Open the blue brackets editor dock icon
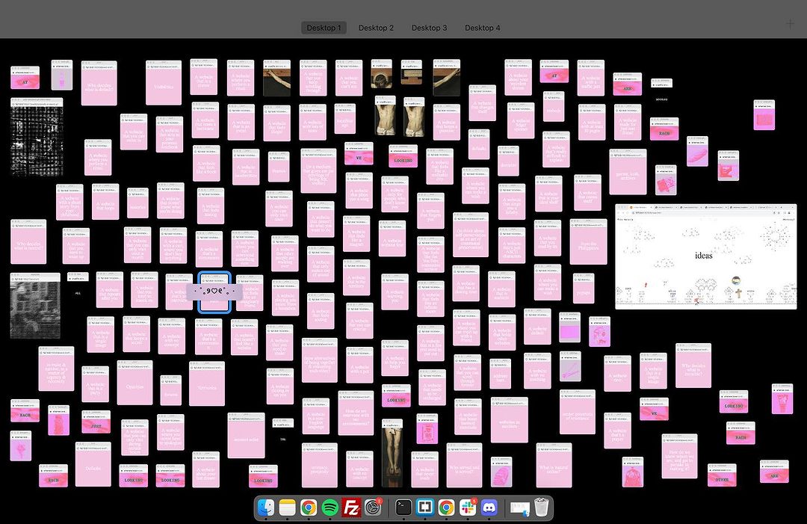807x524 pixels. [x=425, y=508]
